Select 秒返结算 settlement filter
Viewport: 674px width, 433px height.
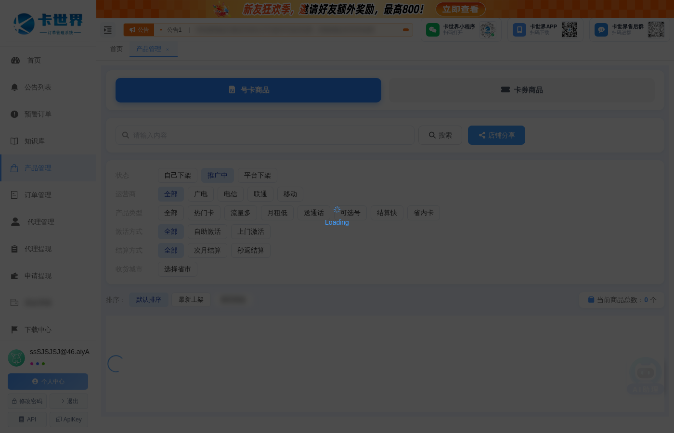251,251
